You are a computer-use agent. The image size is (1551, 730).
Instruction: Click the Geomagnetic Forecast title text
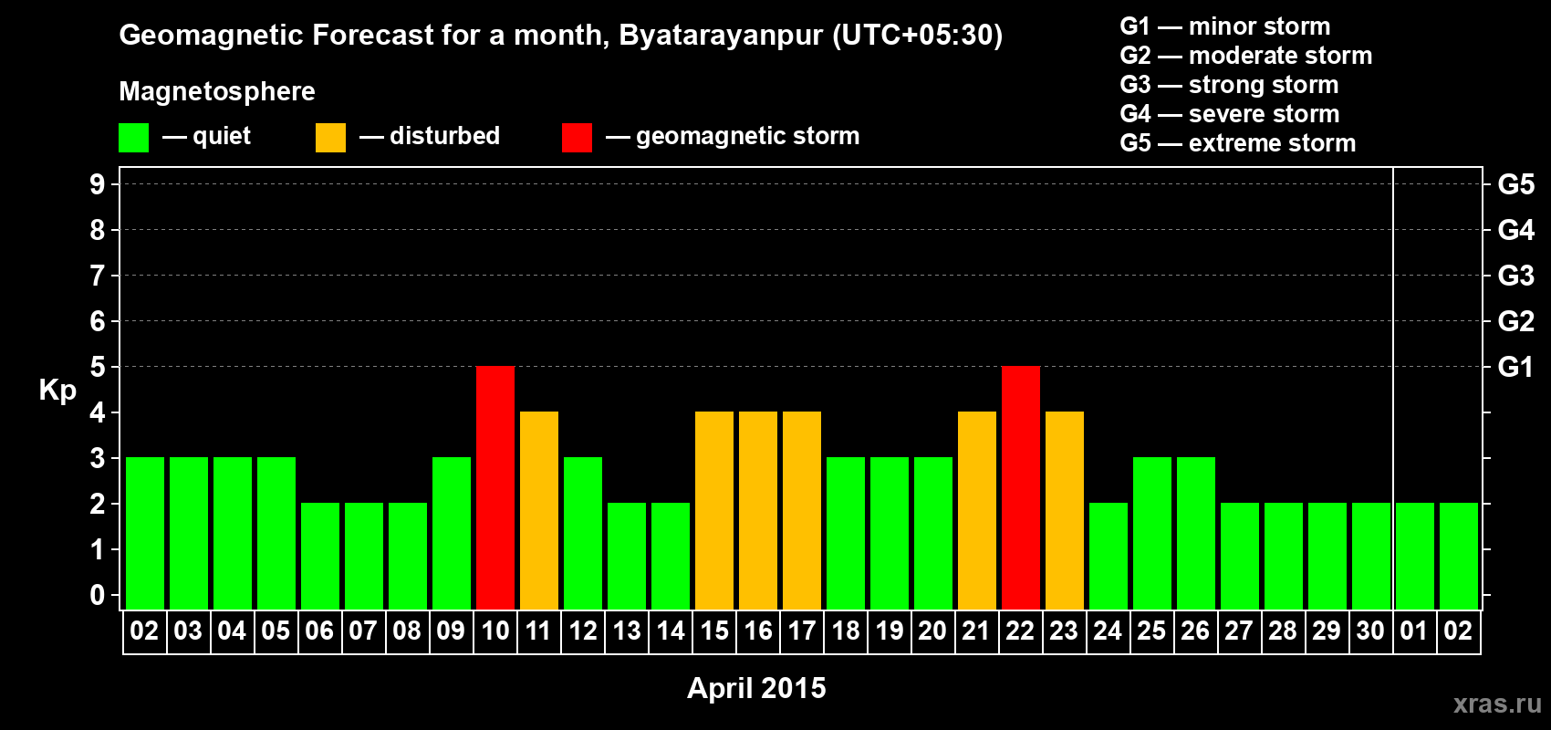pyautogui.click(x=561, y=36)
